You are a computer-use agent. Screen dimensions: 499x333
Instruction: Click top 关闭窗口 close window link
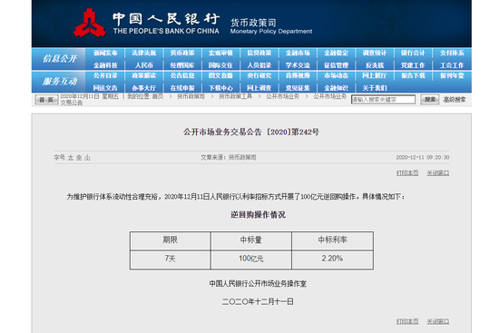click(438, 173)
